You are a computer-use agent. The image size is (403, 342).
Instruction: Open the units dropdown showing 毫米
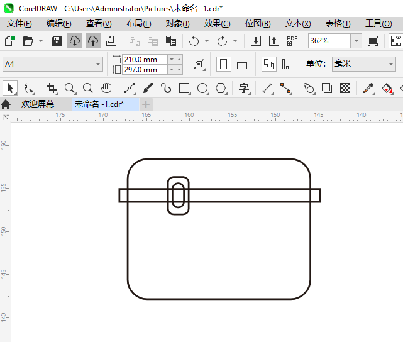point(389,64)
